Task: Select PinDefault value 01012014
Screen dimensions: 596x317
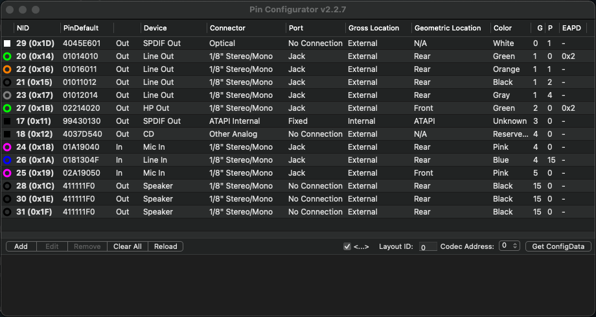Action: coord(80,95)
